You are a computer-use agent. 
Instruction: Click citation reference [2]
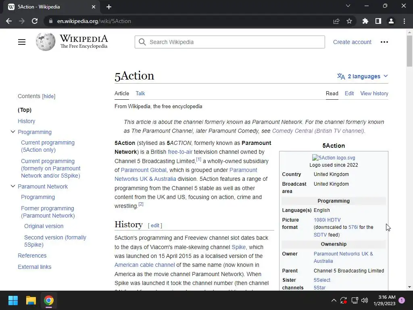tap(141, 204)
